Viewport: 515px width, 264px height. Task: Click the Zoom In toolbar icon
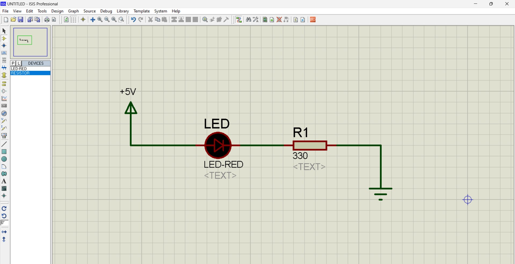(100, 20)
